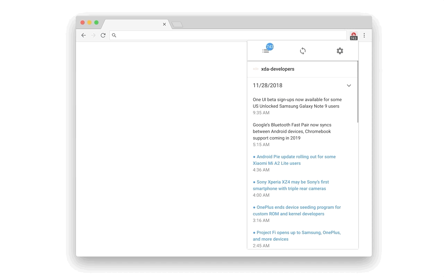Click the RSS extension icon in toolbar

pyautogui.click(x=353, y=35)
